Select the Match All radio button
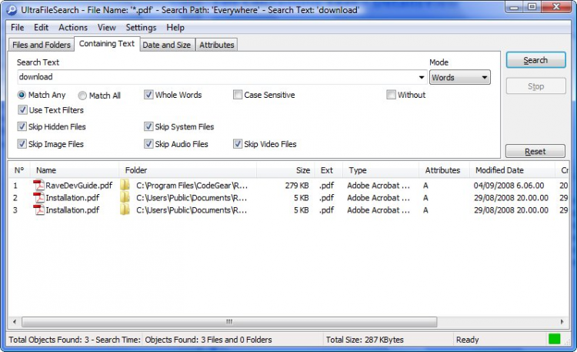 pyautogui.click(x=82, y=96)
